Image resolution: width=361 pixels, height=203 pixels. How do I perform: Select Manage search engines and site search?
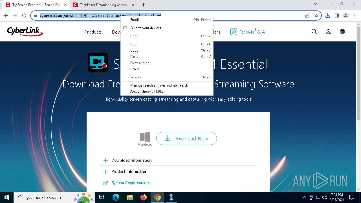(x=167, y=85)
